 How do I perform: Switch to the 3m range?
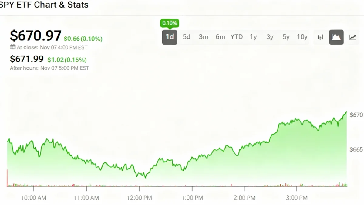(203, 37)
